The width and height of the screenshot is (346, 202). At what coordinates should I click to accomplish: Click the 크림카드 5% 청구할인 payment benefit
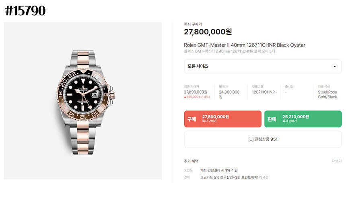229,178
